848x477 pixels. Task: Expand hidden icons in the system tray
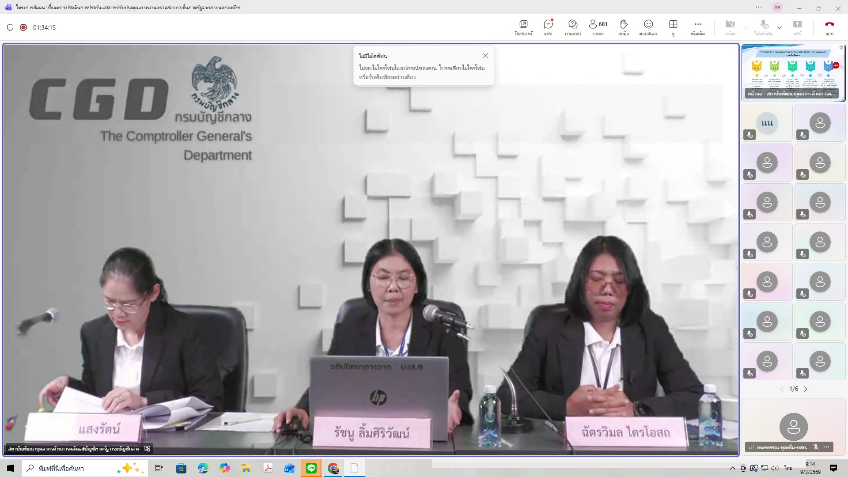[x=732, y=468]
